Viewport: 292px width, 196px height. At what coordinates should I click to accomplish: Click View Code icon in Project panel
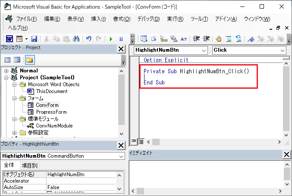(x=7, y=60)
